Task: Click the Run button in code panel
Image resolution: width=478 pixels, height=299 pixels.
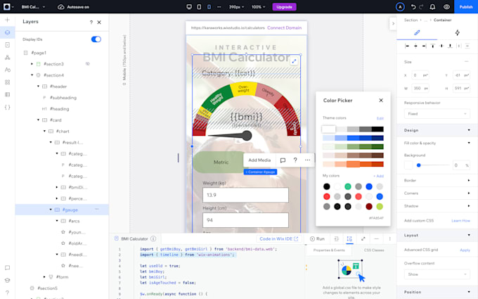Action: click(317, 239)
